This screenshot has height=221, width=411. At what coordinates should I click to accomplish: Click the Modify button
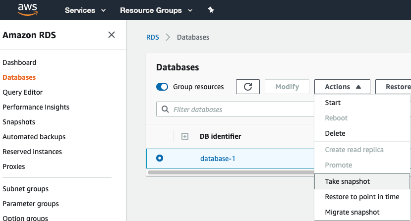coord(287,87)
